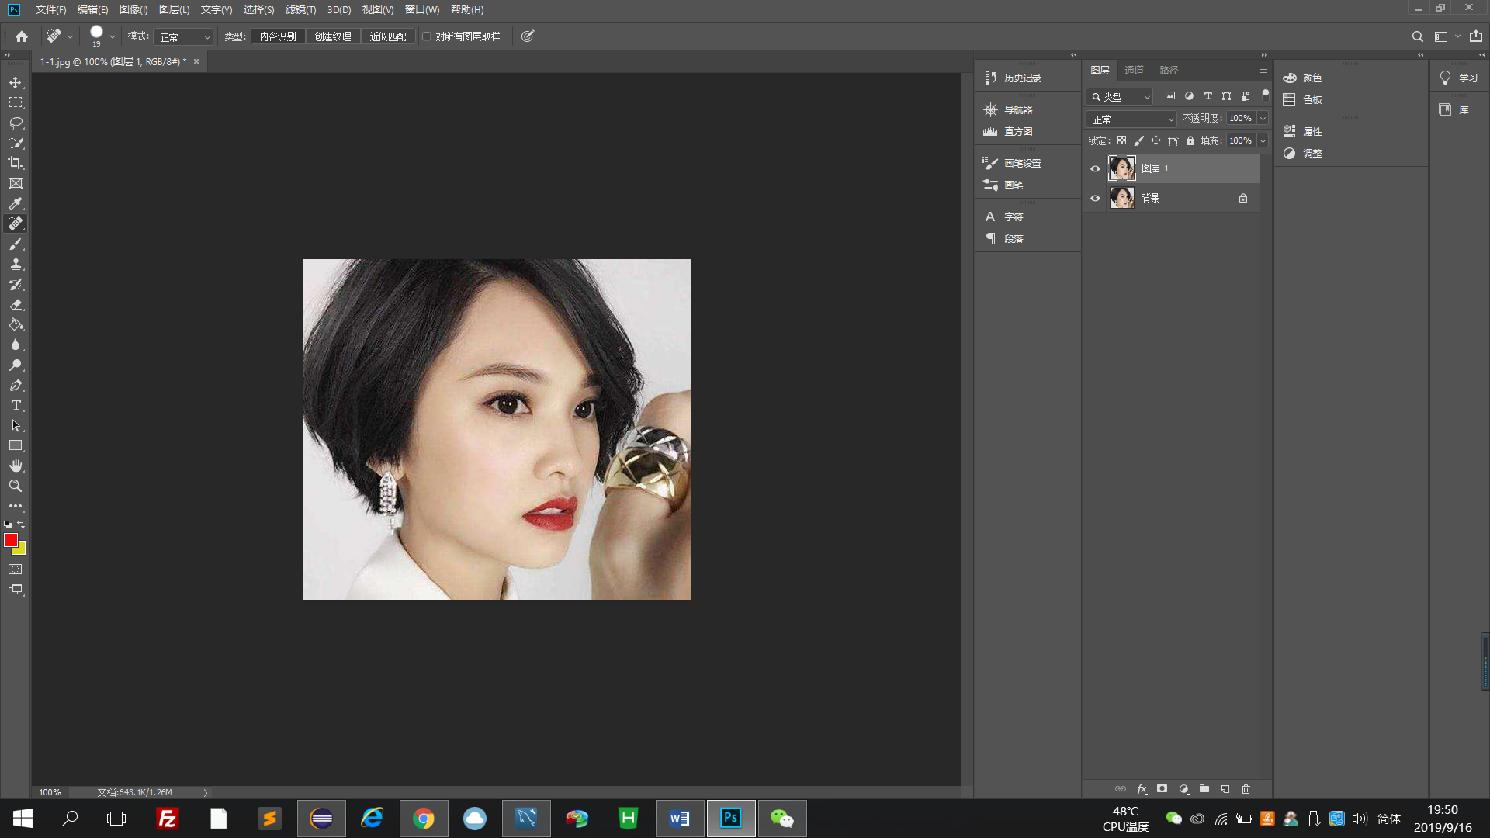Click the Zoom tool in toolbar
Image resolution: width=1490 pixels, height=838 pixels.
tap(16, 486)
